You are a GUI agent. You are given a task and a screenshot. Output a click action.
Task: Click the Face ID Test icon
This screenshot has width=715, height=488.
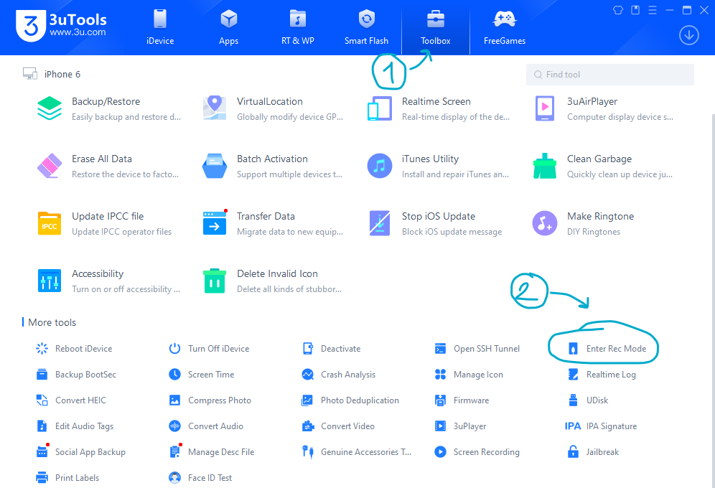(x=174, y=477)
